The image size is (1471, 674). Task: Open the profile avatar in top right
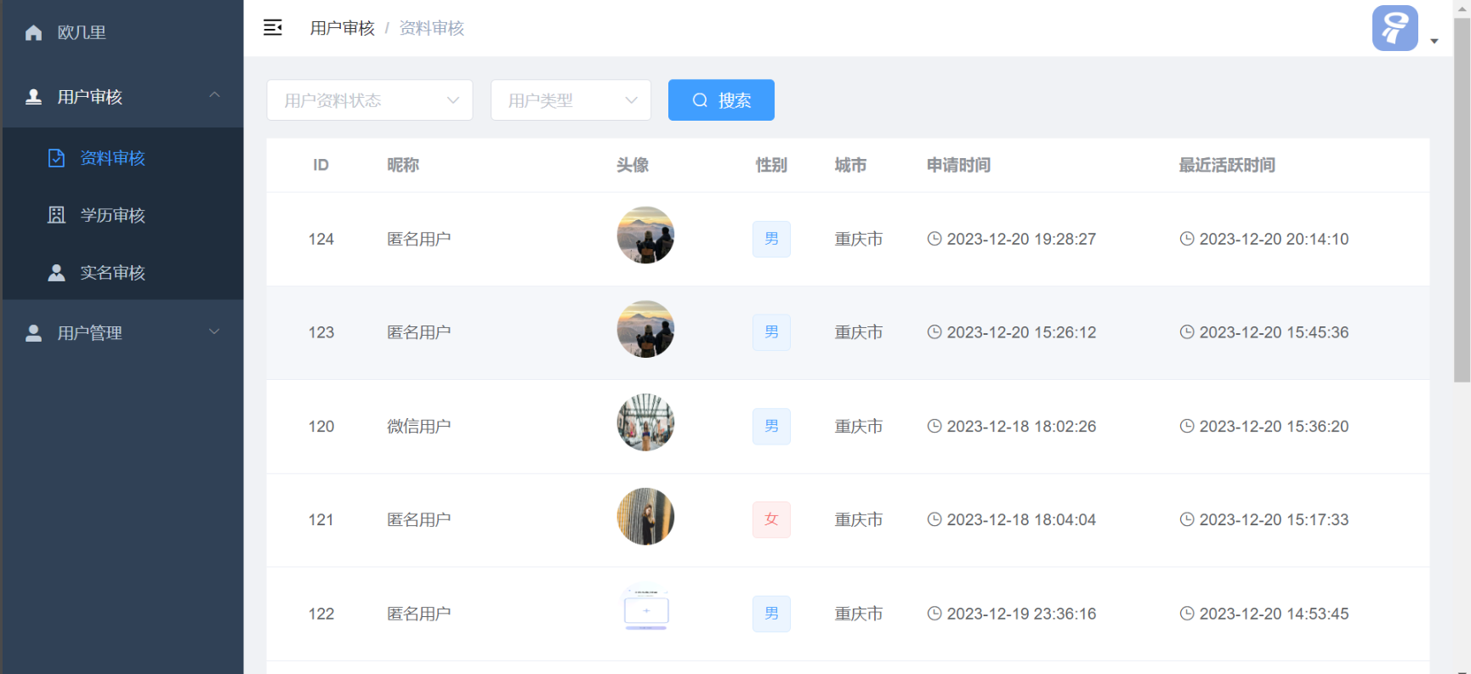[1394, 28]
